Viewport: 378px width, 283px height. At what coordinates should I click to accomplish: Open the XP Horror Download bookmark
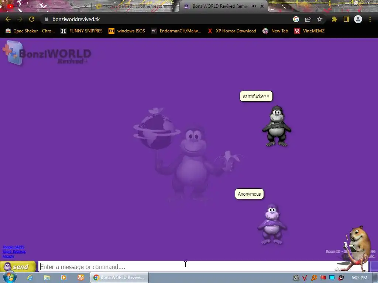(x=232, y=31)
